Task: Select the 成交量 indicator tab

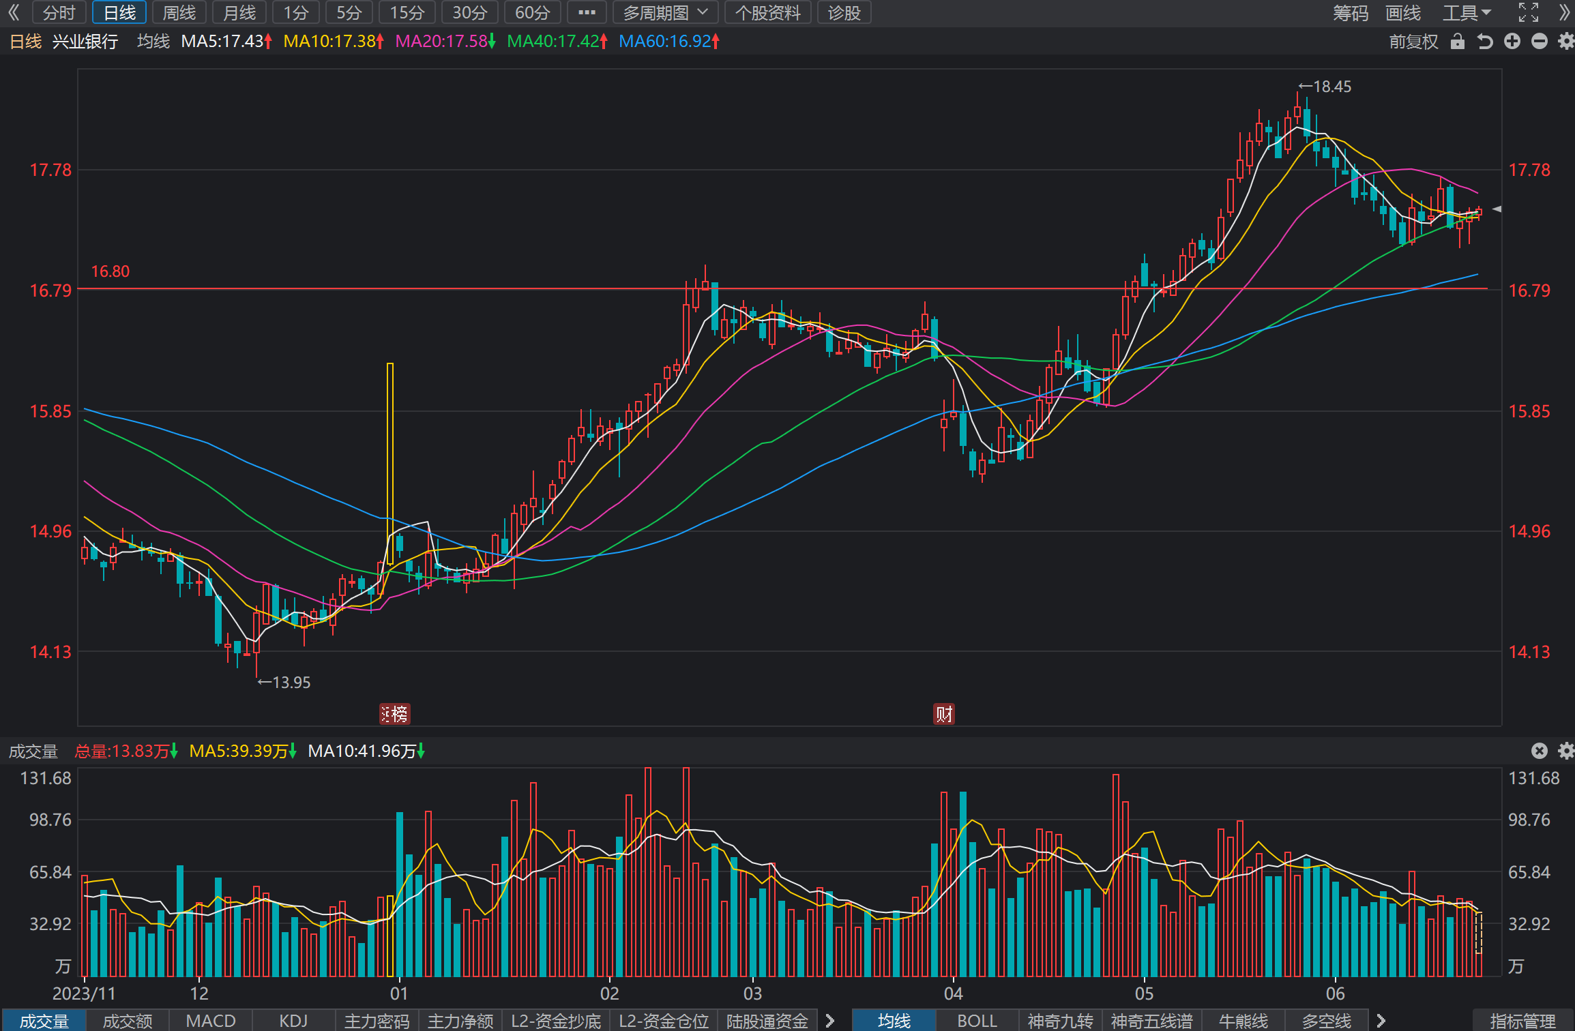Action: tap(44, 1020)
